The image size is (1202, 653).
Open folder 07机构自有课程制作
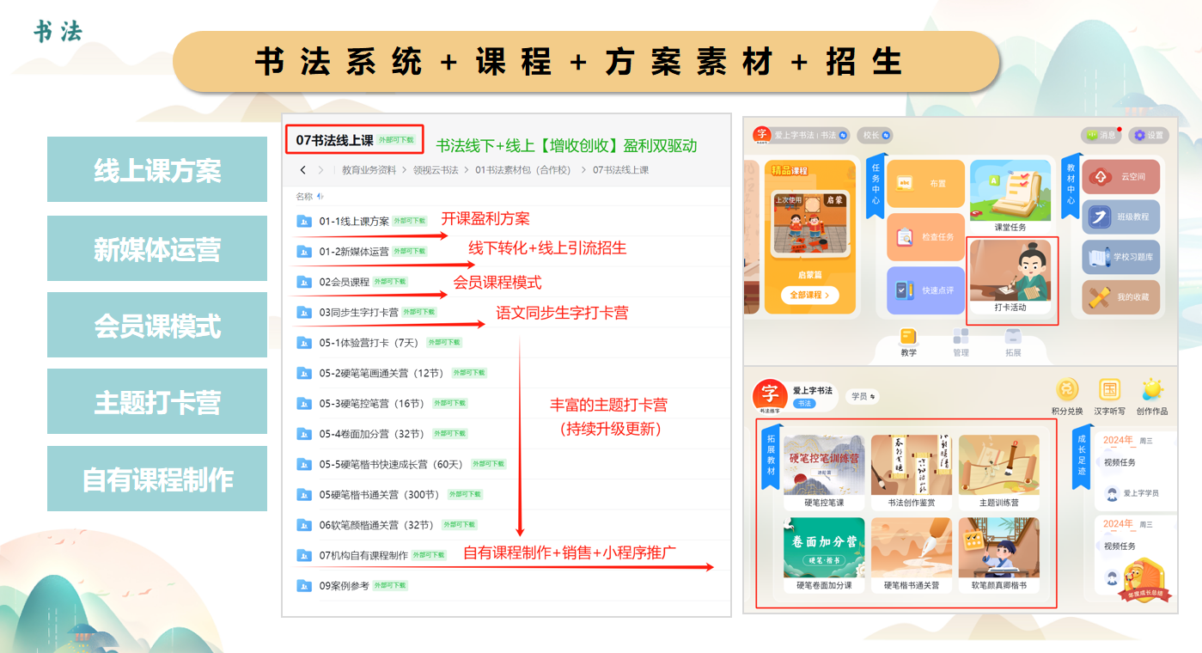[x=363, y=555]
